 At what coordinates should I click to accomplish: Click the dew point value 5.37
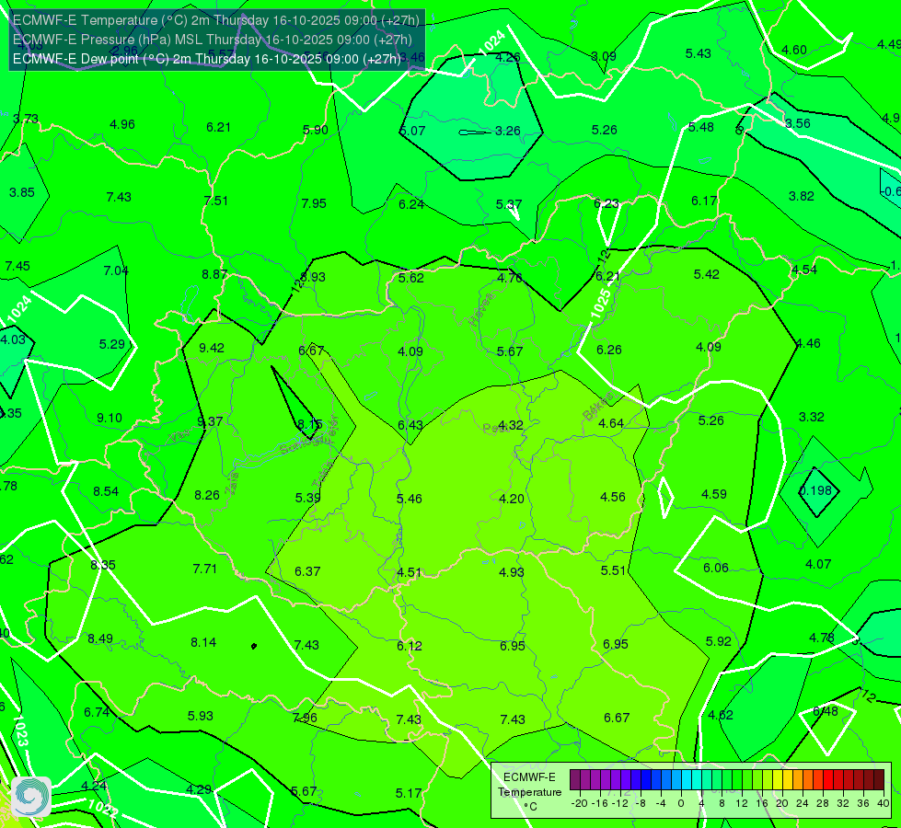tap(509, 204)
